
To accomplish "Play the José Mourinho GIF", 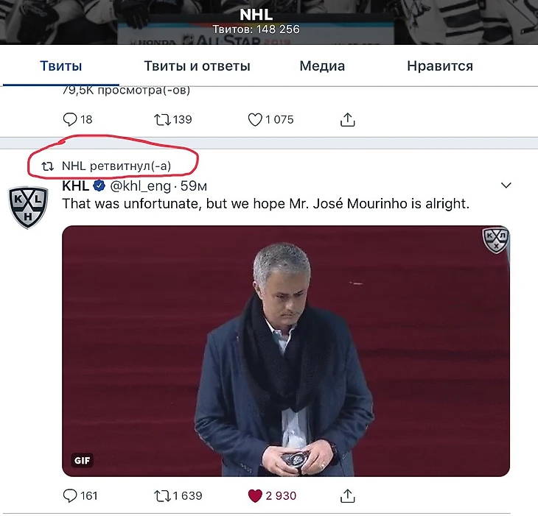I will (286, 351).
